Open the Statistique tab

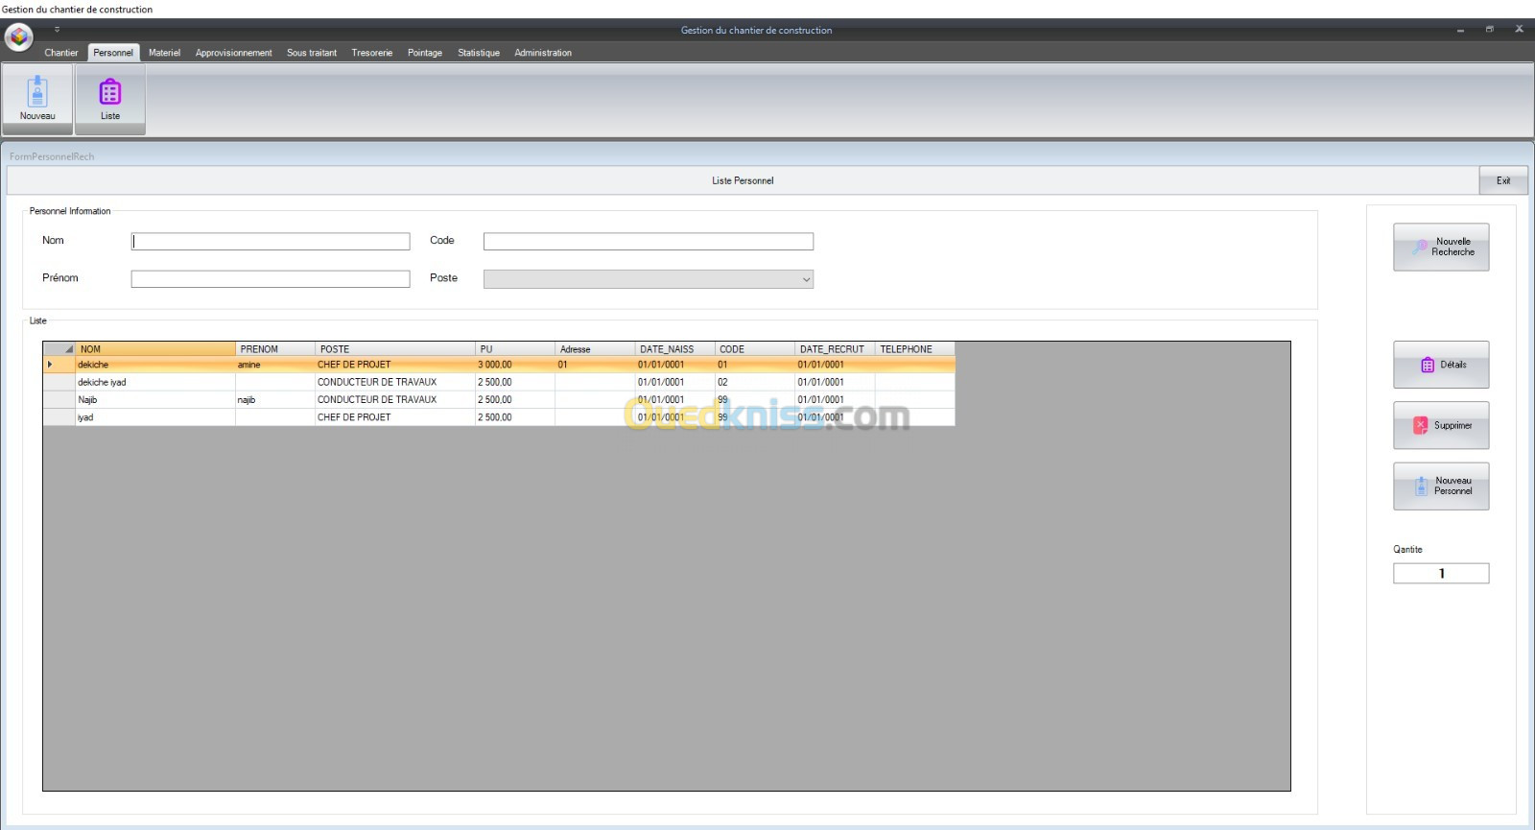point(479,53)
